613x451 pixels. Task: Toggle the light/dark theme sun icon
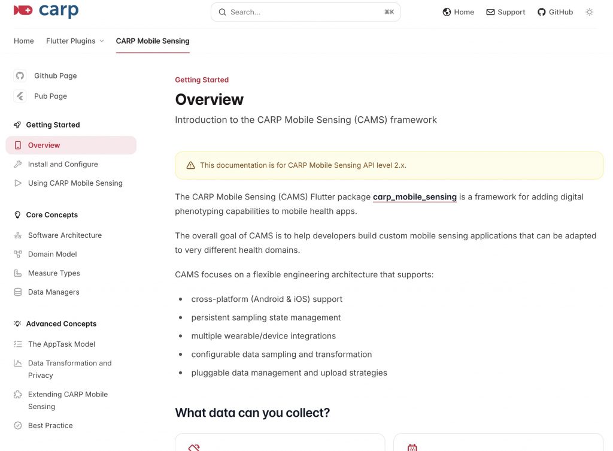[x=589, y=12]
